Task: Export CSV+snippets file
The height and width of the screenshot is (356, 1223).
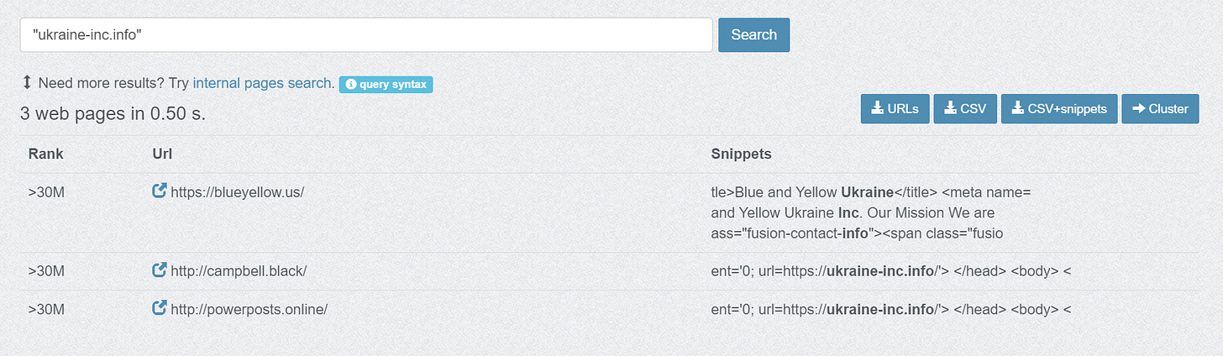Action: (1059, 108)
